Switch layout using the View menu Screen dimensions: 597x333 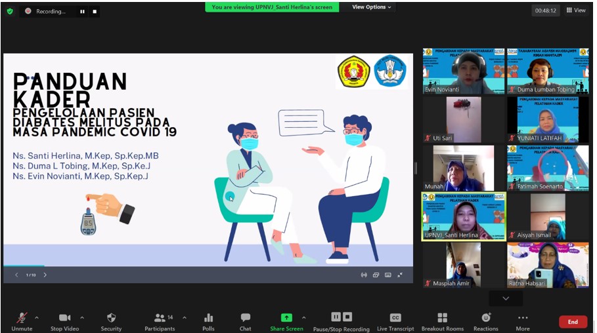(576, 10)
